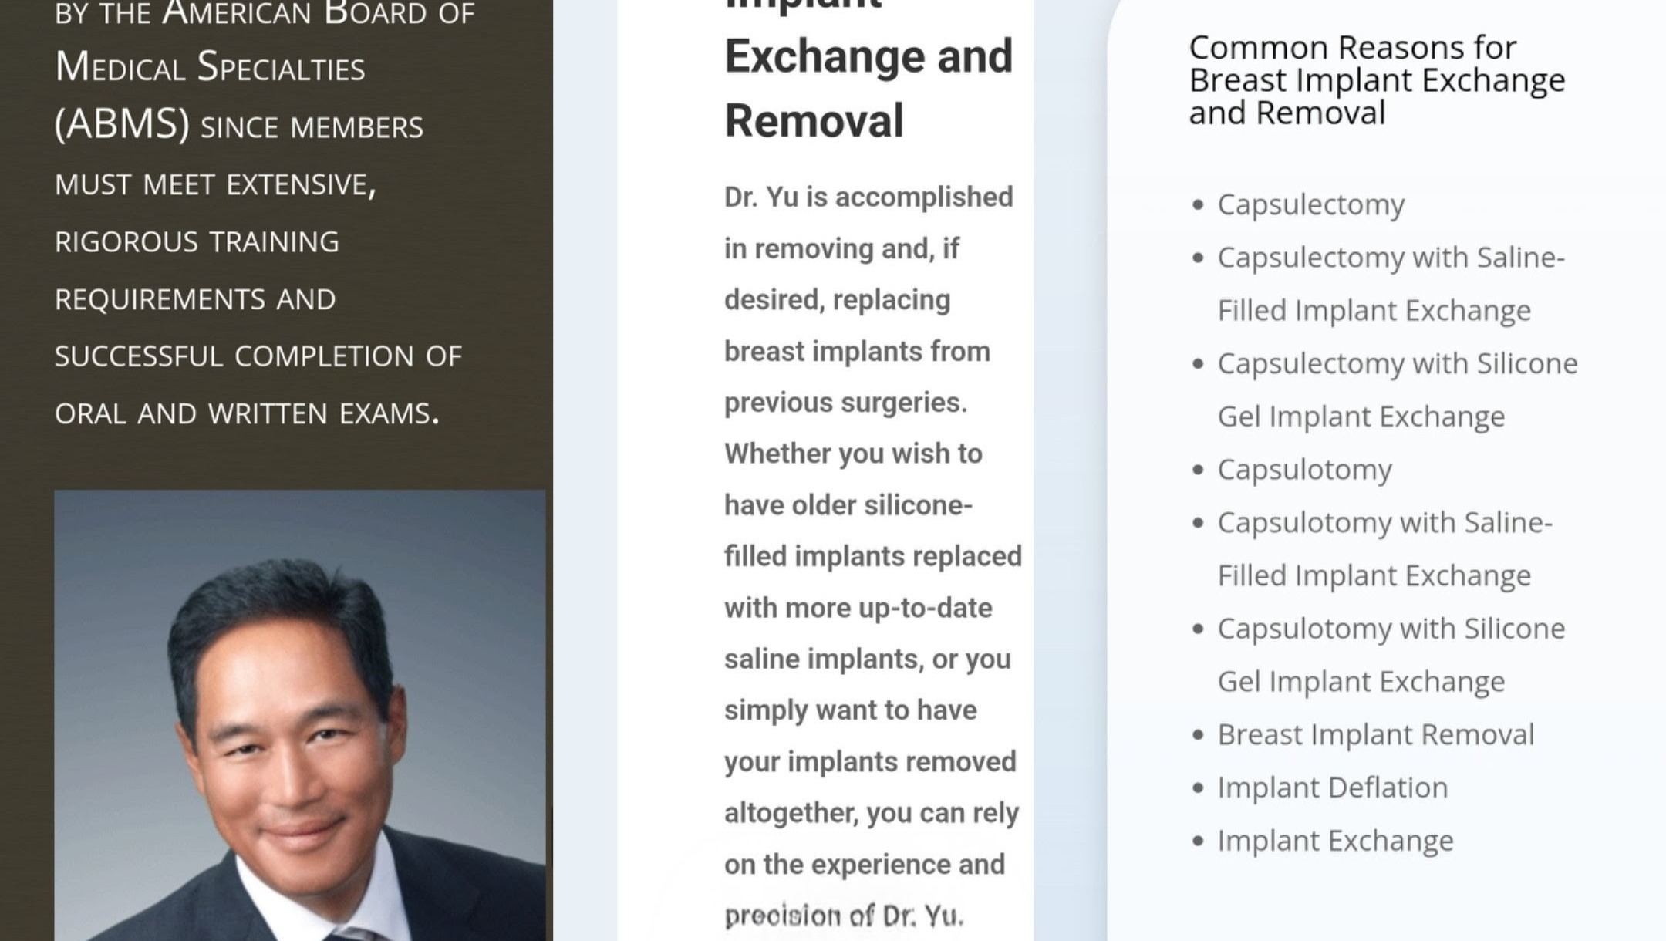
Task: Click the 'rigorous training' text line
Action: pyautogui.click(x=197, y=242)
